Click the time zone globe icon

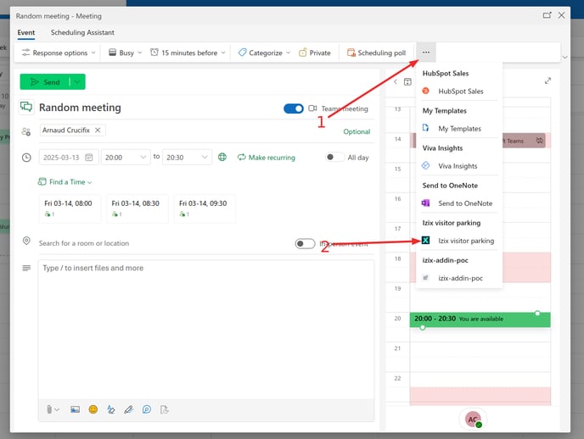tap(222, 157)
